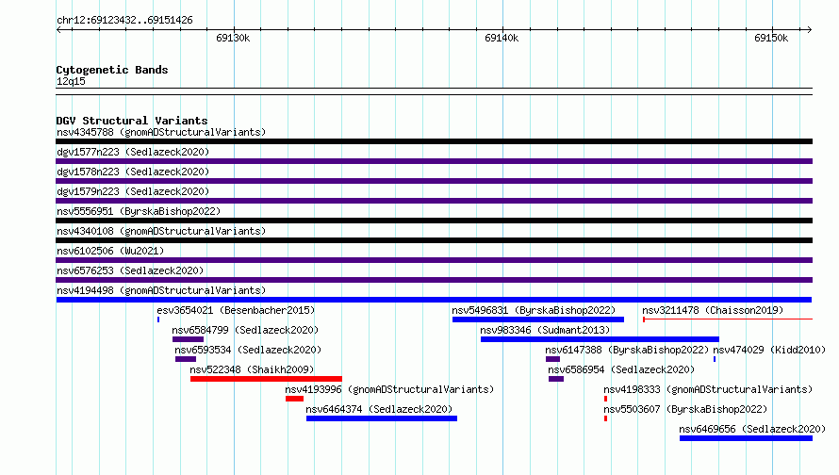
Task: Click the thin red line for nsv3211478
Action: [728, 319]
